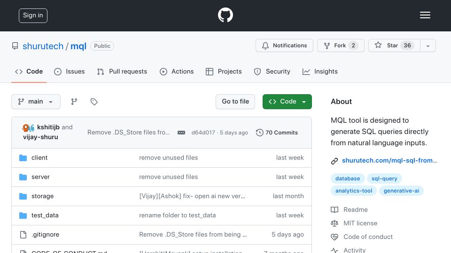Viewport: 451px width, 253px height.
Task: Click the .gitignore file icon
Action: (x=23, y=235)
